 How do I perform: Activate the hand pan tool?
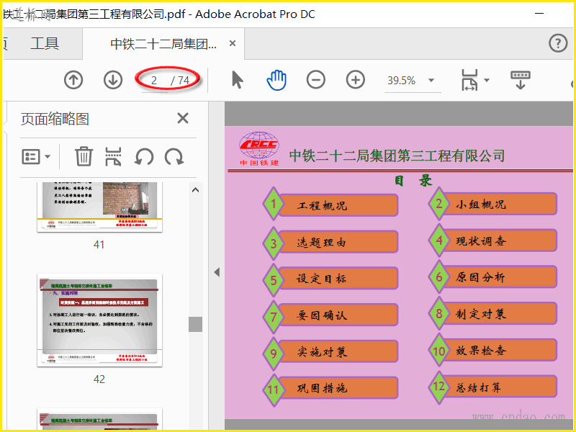coord(276,80)
